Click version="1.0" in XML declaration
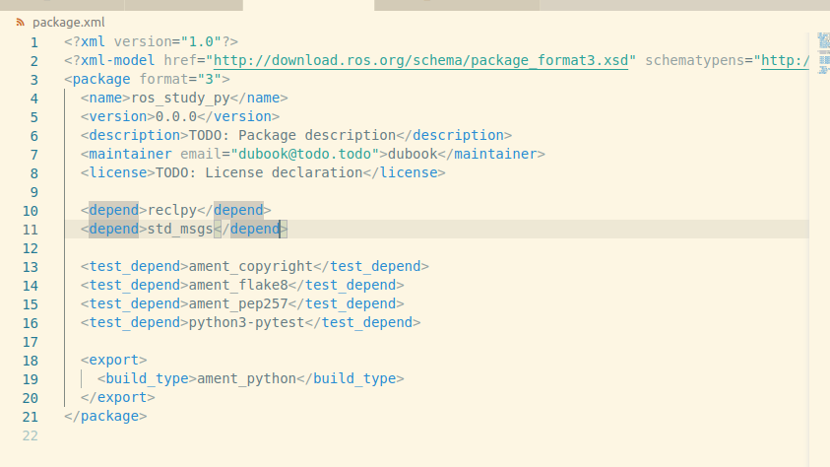 tap(167, 41)
